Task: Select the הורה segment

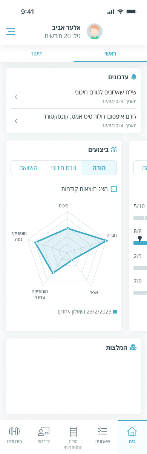Action: 99,168
